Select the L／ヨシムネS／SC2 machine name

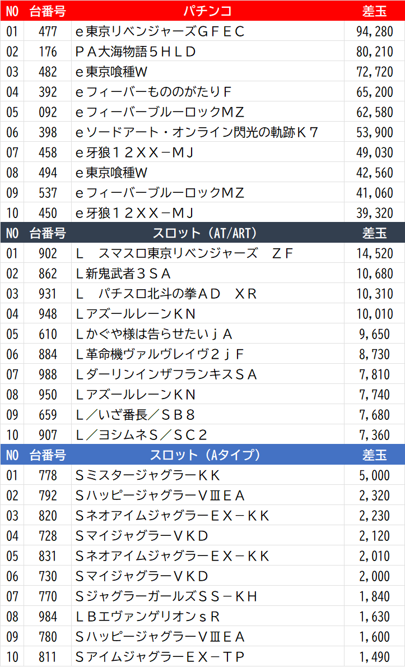(141, 435)
